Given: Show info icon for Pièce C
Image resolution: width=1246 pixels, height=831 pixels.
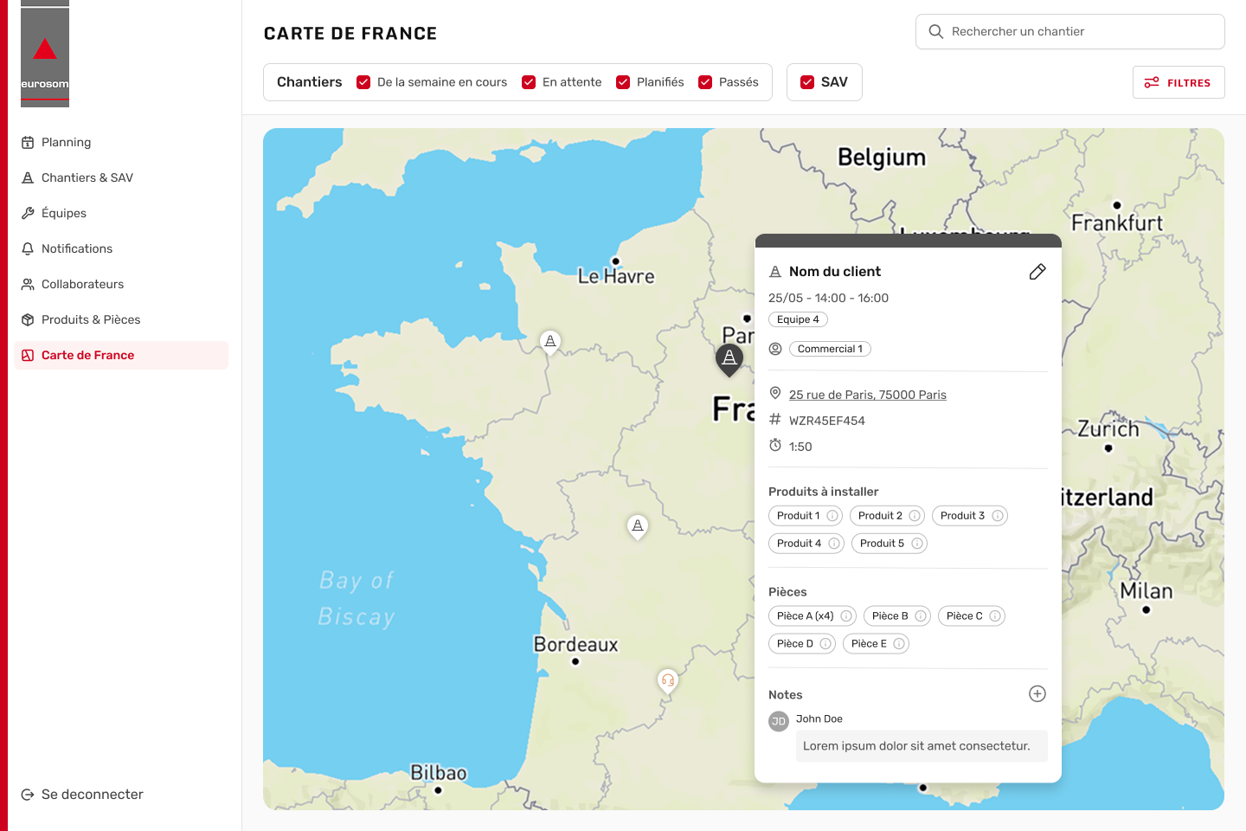Looking at the screenshot, I should tap(995, 616).
